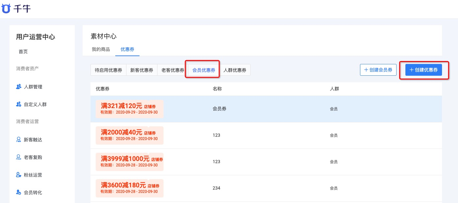The width and height of the screenshot is (458, 203).
Task: Click the plus icon in 创建会员券
Action: (x=366, y=70)
